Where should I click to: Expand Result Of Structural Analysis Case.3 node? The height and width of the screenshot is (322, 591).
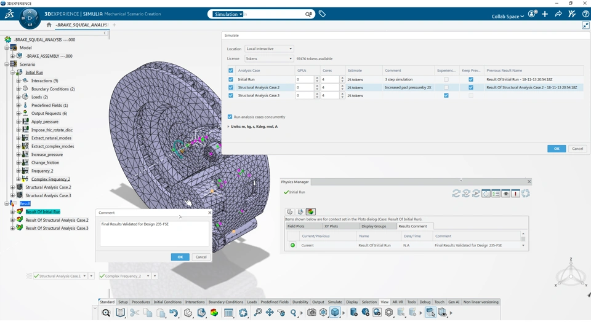12,228
